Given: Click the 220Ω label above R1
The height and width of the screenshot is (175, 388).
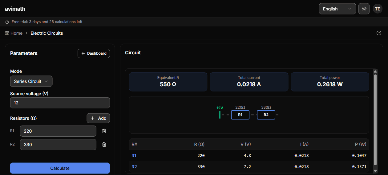Looking at the screenshot, I should 240,107.
